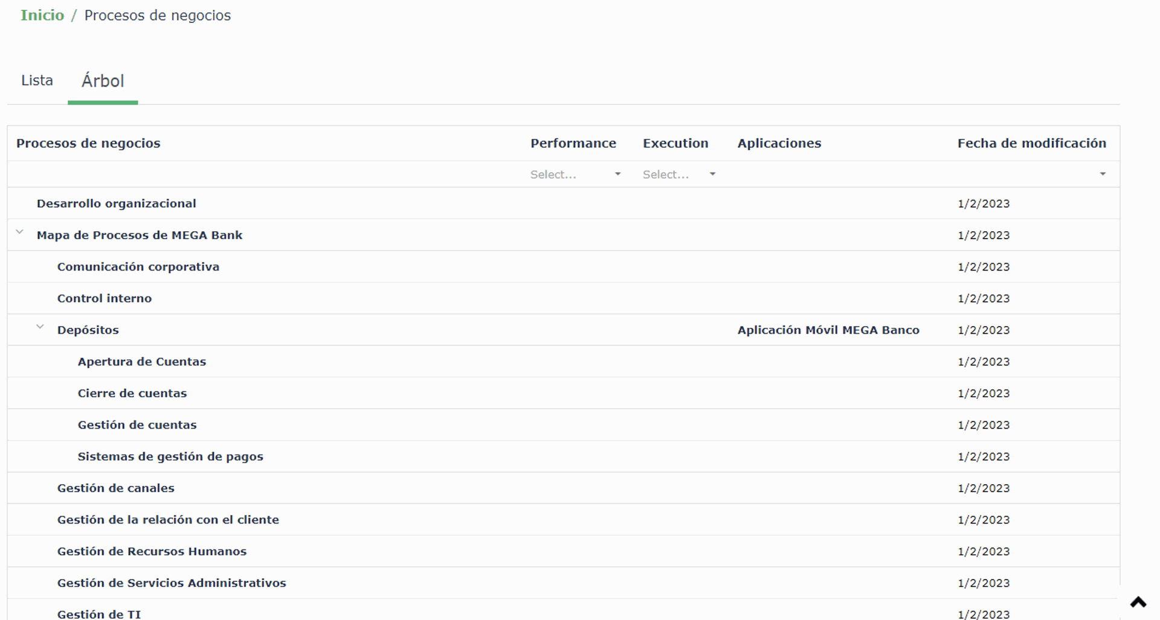
Task: Select the Árbol tab
Action: click(103, 81)
